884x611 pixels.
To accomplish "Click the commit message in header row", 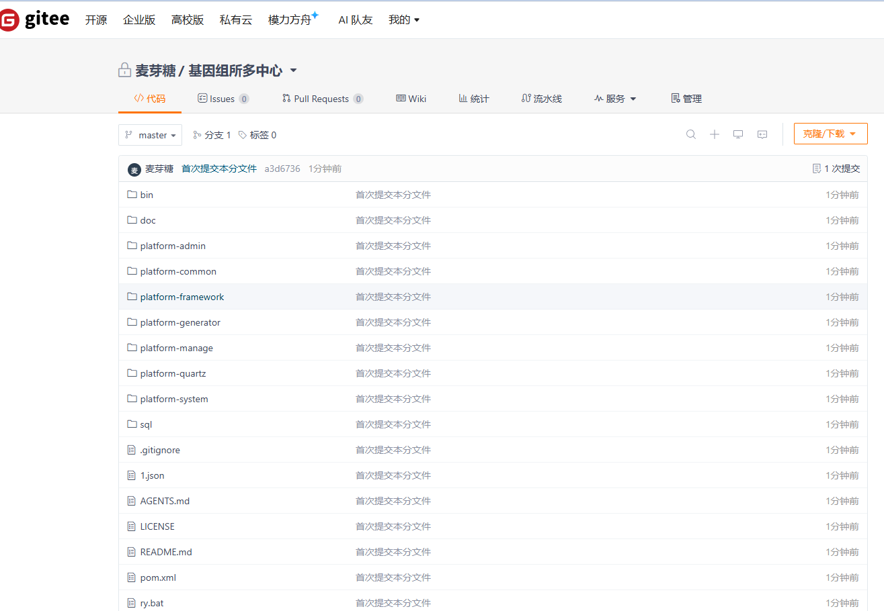I will 219,169.
